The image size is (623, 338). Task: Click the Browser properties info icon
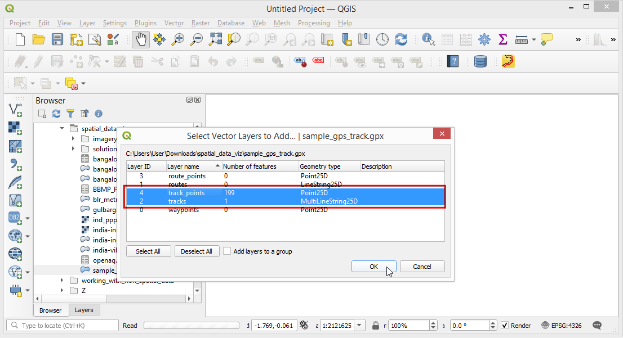click(x=99, y=114)
